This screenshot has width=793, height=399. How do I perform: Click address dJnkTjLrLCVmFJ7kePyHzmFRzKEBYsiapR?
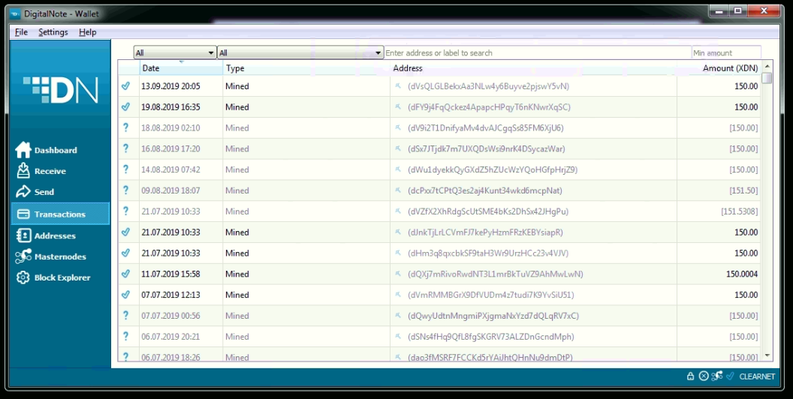tap(485, 232)
